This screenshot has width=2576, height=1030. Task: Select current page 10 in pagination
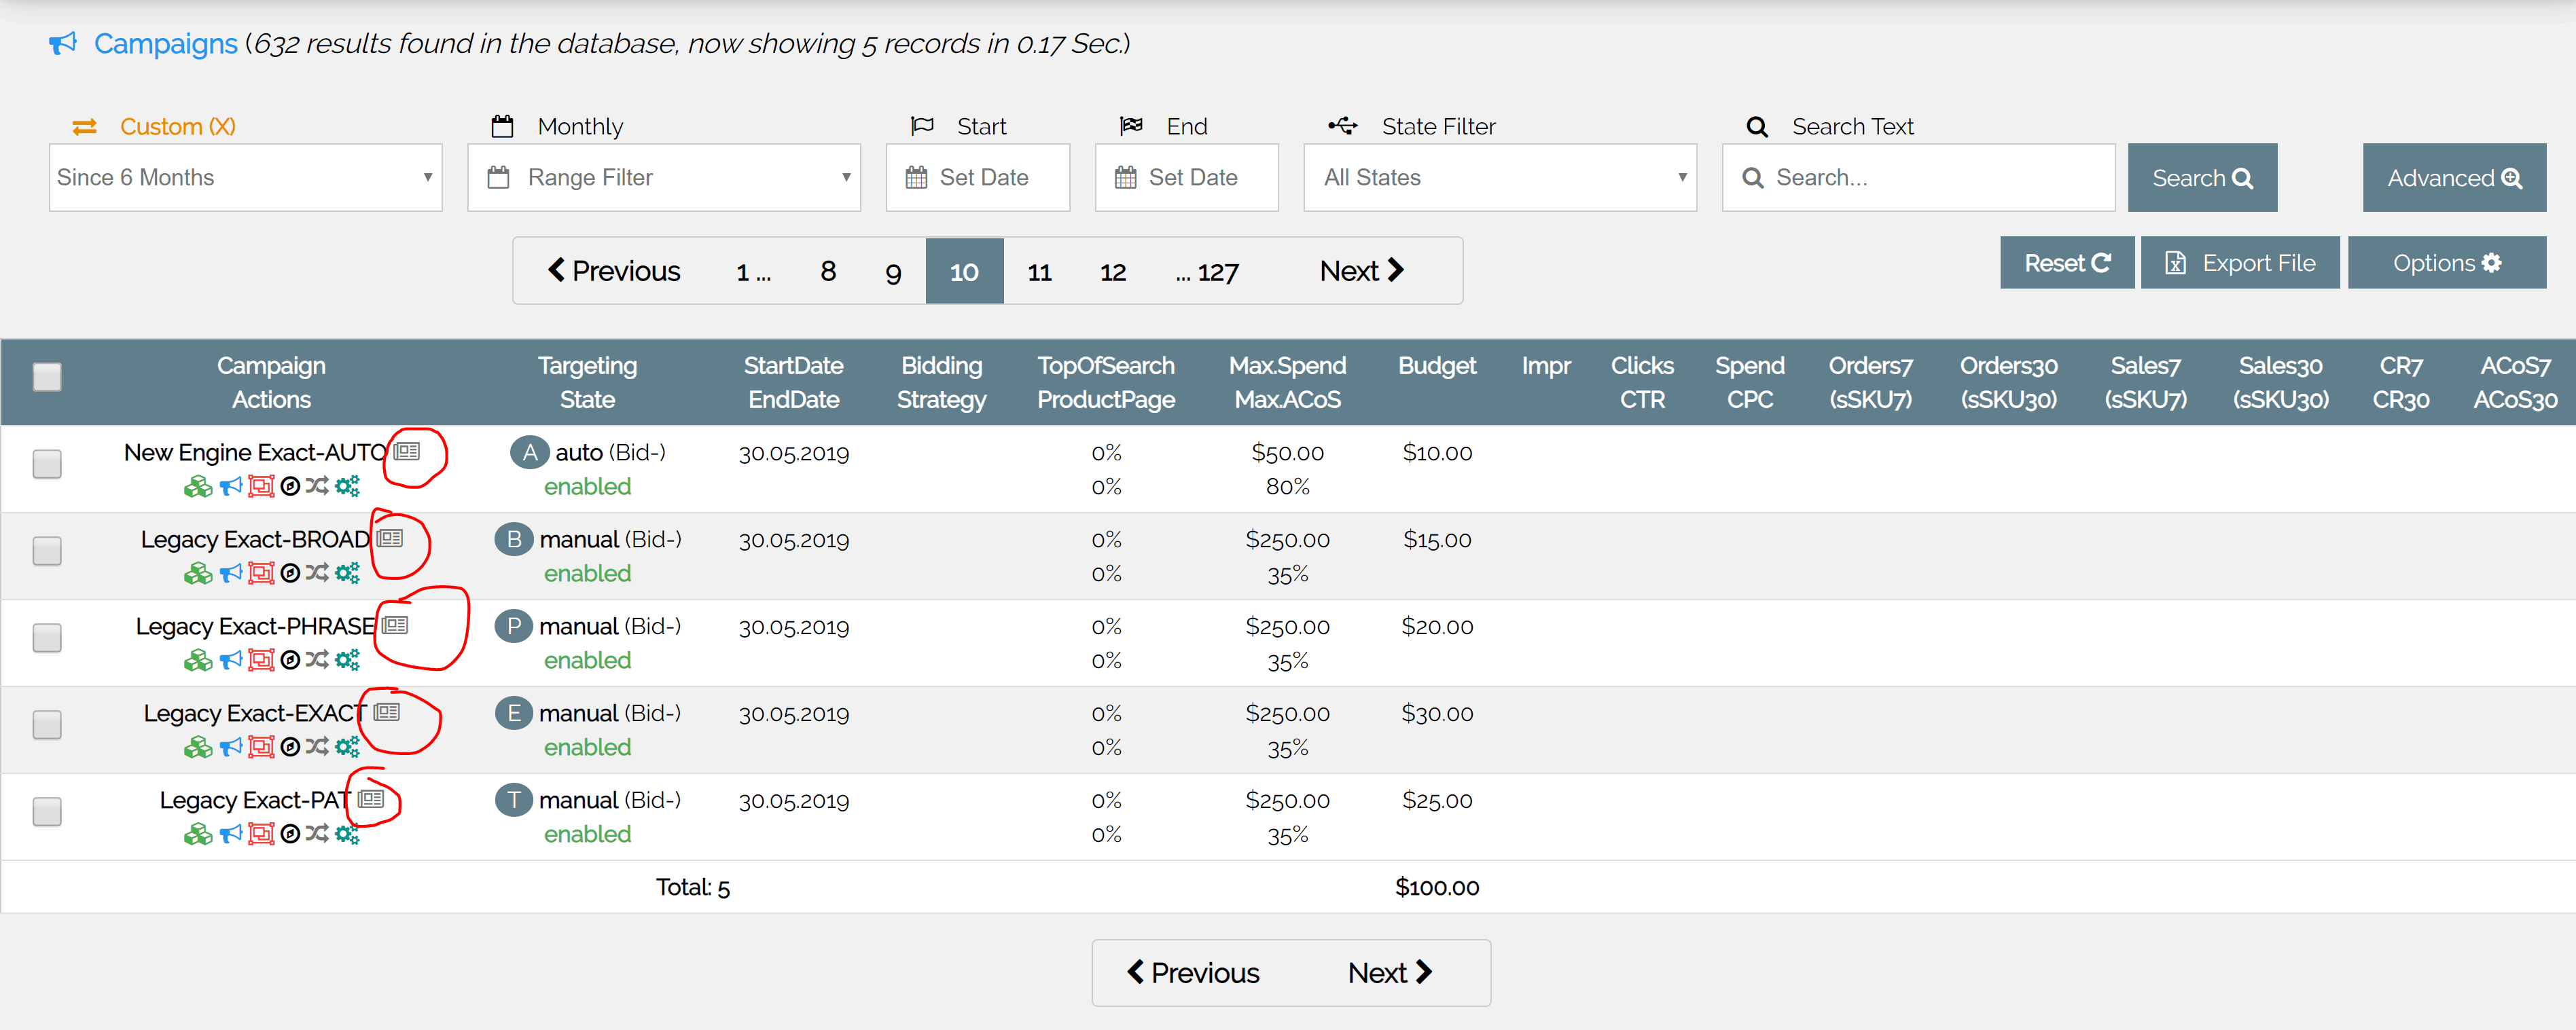[x=964, y=272]
